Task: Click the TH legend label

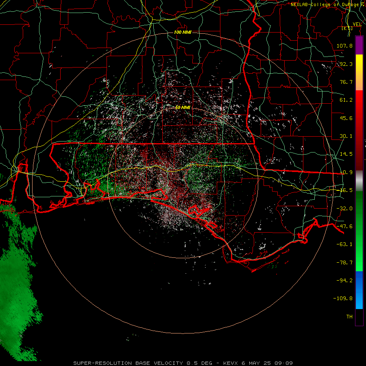Action: click(349, 317)
